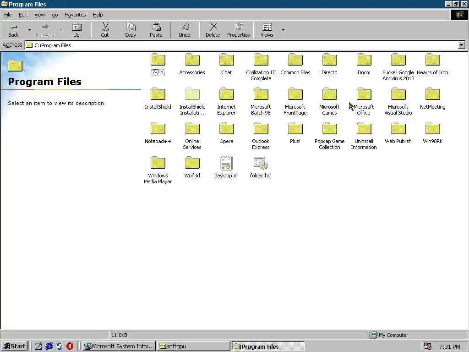Viewport: 469px width, 352px height.
Task: Select the Microsoft Office folder
Action: (364, 102)
